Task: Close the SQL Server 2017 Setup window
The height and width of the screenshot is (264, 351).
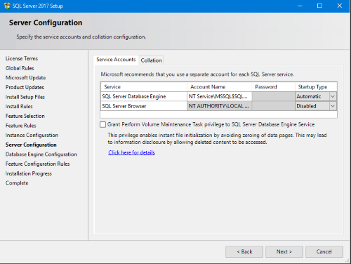Action: (x=340, y=6)
